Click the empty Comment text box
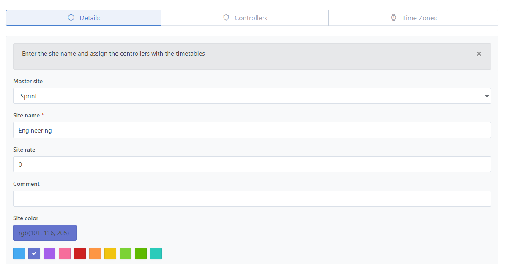Screen dimensions: 506x264 pyautogui.click(x=252, y=199)
